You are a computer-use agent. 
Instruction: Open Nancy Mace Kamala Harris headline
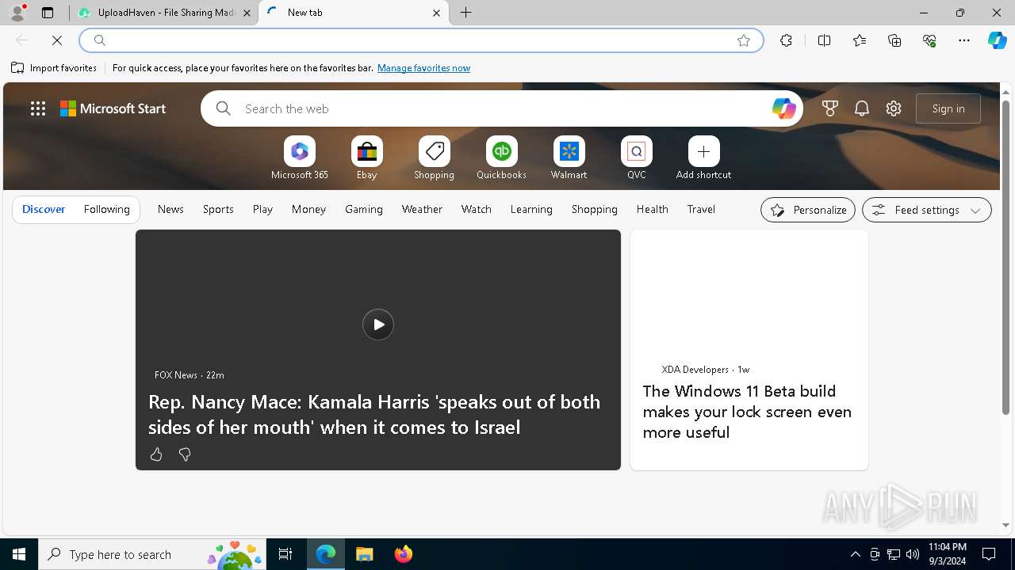(x=374, y=414)
